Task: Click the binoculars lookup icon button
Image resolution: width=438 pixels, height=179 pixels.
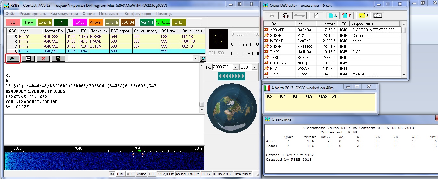Action: point(13,59)
